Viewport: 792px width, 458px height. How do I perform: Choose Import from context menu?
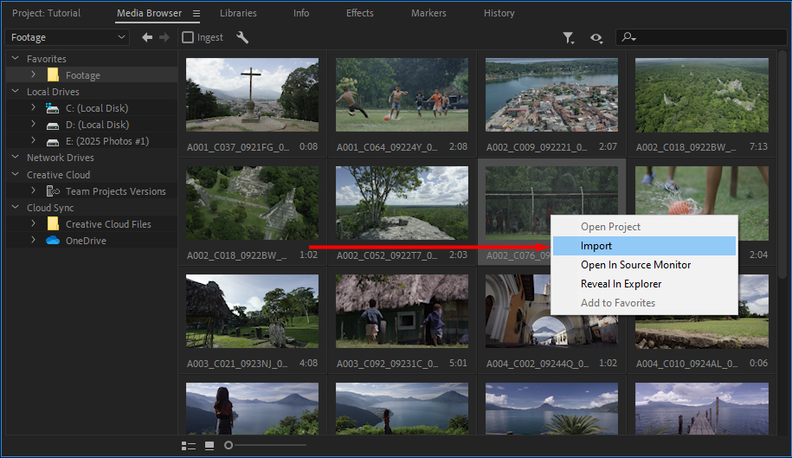point(644,246)
